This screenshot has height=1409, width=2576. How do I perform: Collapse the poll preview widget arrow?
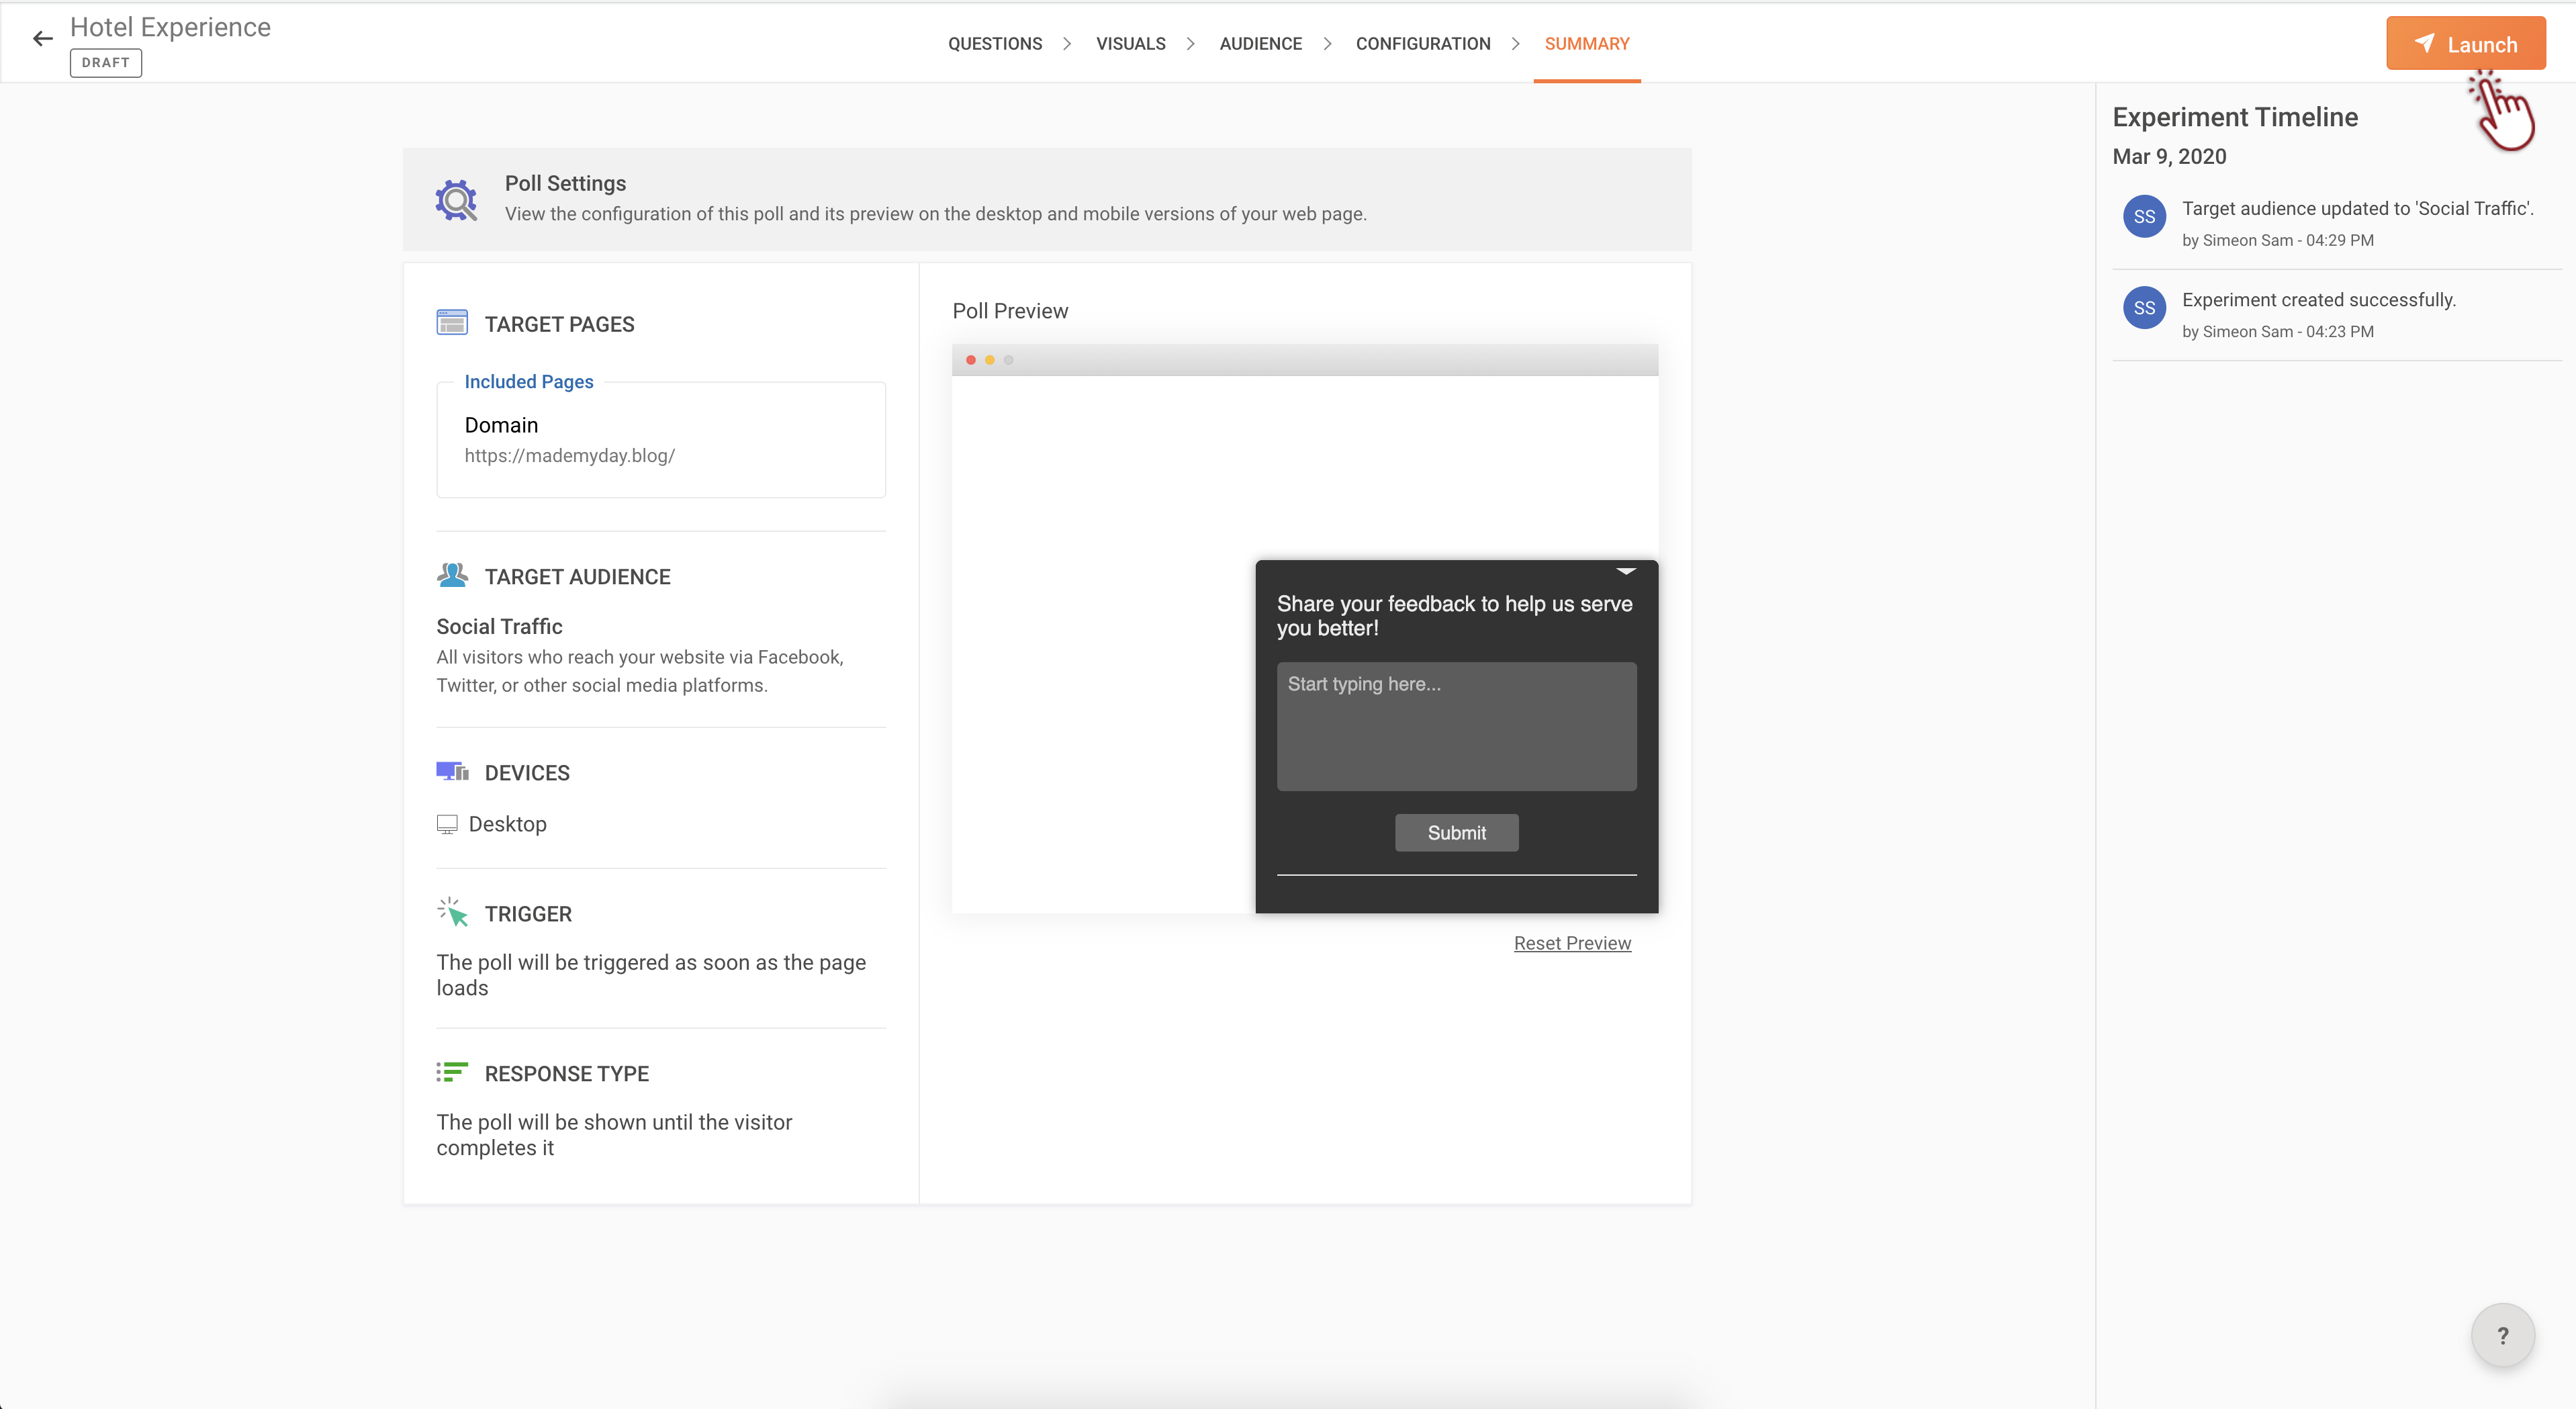[1626, 571]
